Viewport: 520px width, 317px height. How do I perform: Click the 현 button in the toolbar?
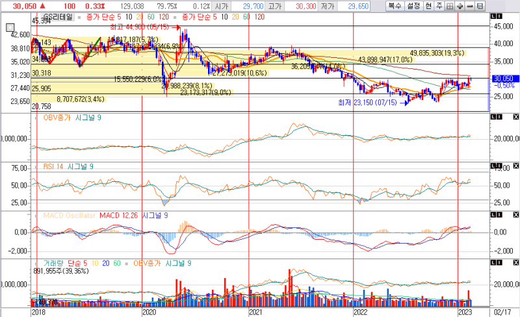point(428,6)
